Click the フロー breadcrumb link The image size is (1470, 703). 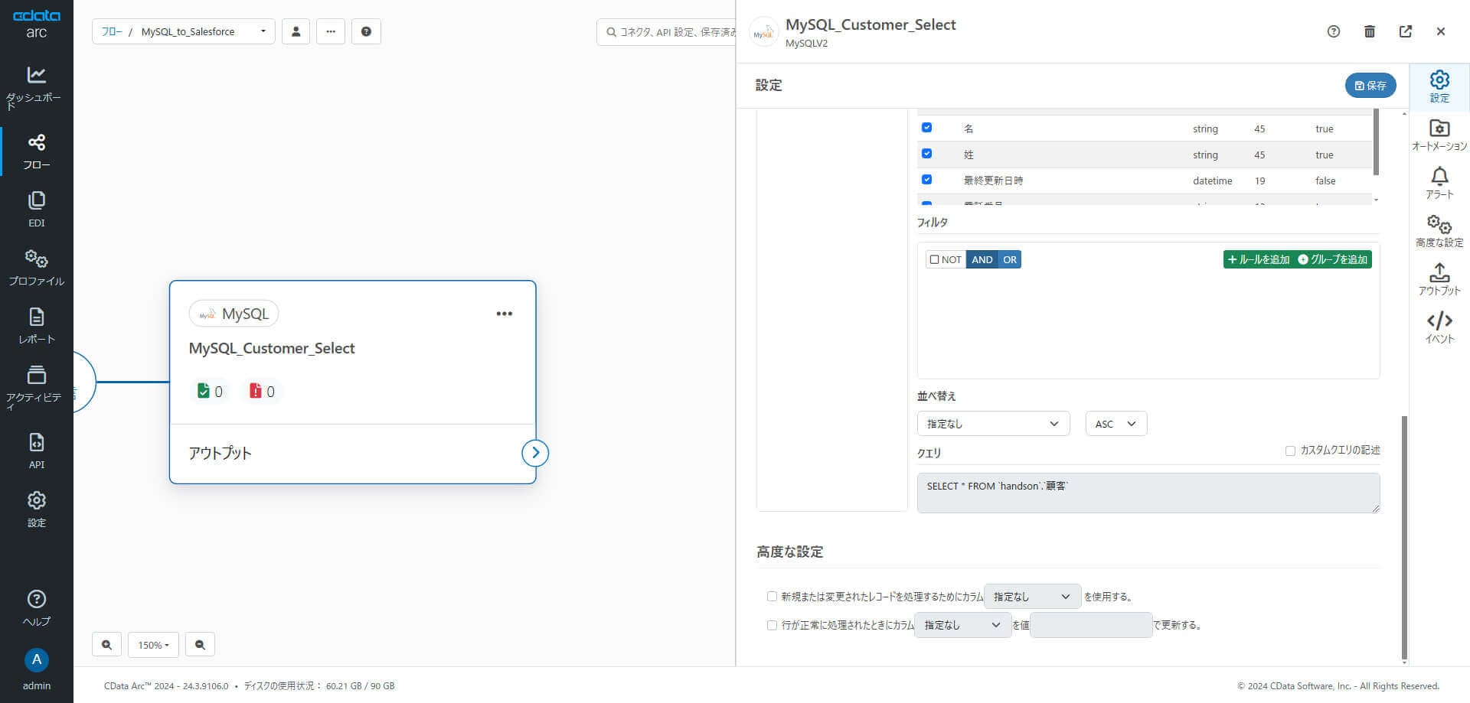click(x=112, y=31)
